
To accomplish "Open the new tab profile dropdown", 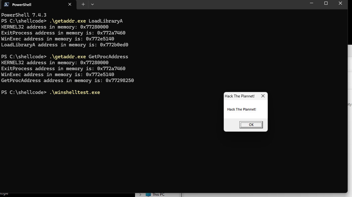I will coord(92,4).
